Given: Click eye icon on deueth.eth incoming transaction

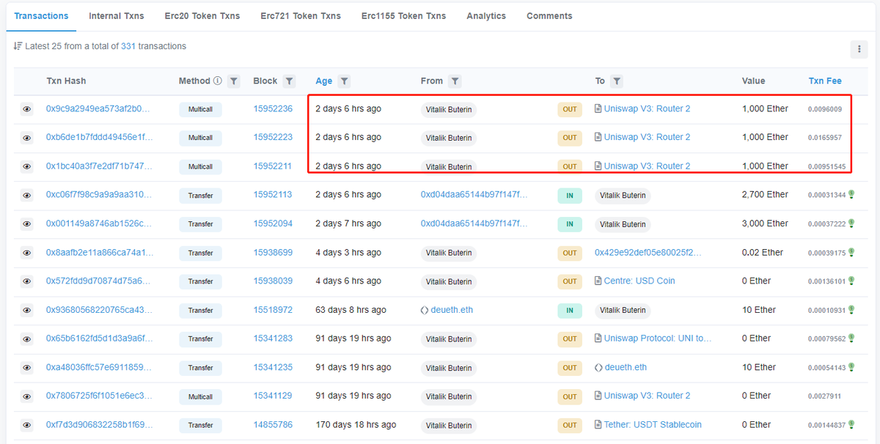Looking at the screenshot, I should (26, 310).
